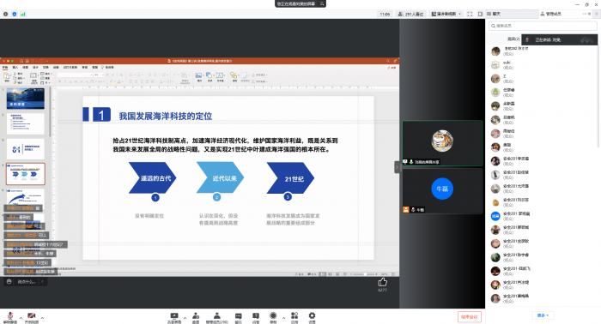This screenshot has height=324, width=601.
Task: Click the record meeting icon
Action: [x=273, y=315]
